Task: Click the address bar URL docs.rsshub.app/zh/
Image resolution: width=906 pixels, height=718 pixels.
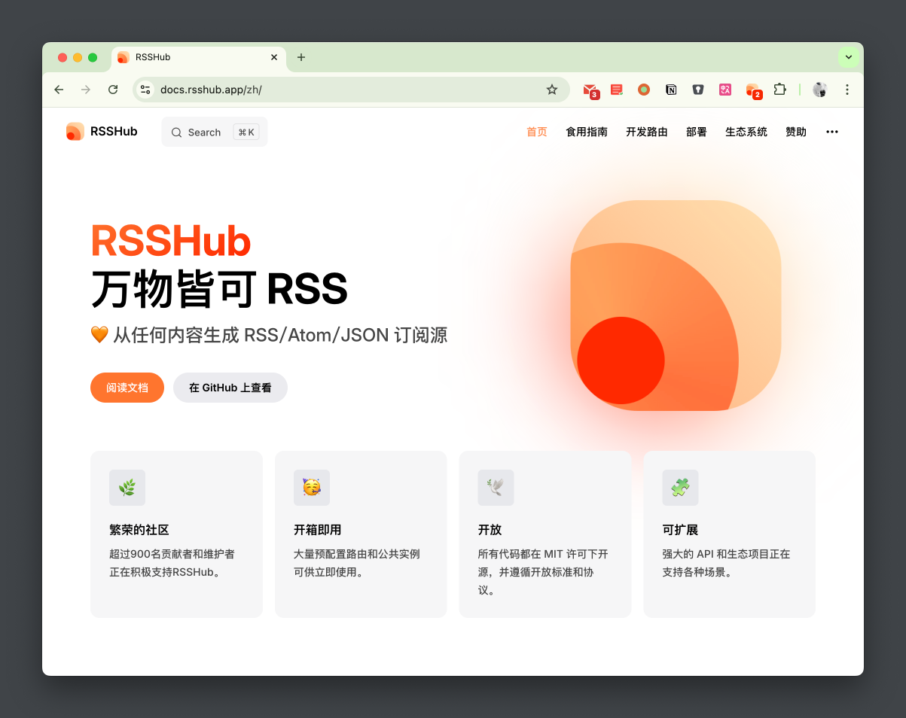Action: tap(211, 90)
